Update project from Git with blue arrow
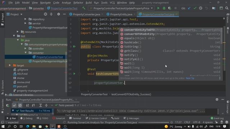This screenshot has height=129, width=230. [x=189, y=8]
